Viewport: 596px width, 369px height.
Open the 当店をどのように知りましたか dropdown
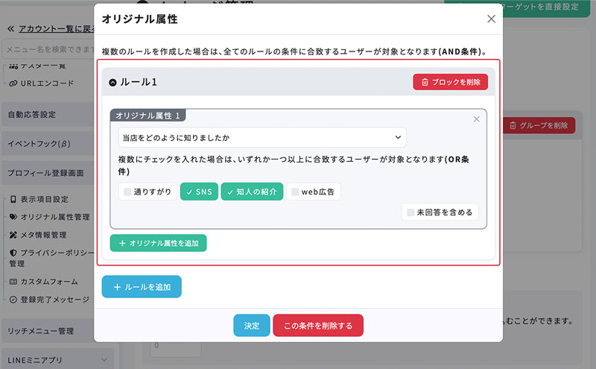coord(261,137)
